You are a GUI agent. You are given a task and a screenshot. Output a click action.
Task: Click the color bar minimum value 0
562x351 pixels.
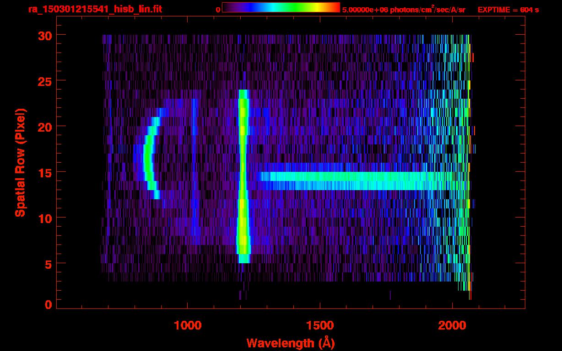pyautogui.click(x=218, y=10)
